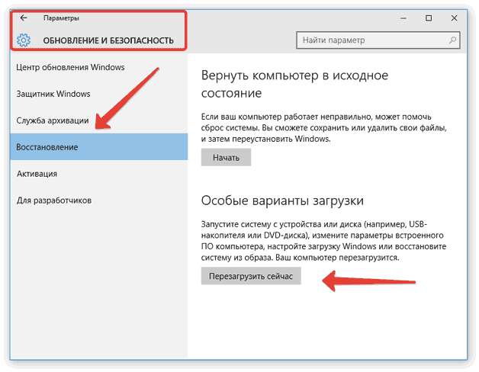The width and height of the screenshot is (479, 372).
Task: Click the Вернуть компьютер в исходное состояние heading
Action: (294, 84)
